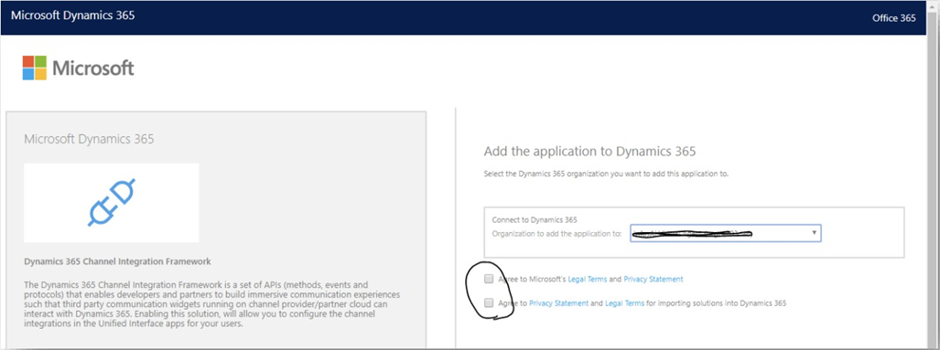Click 'Dynamics 365 Channel Integration Framework' title

pyautogui.click(x=117, y=261)
